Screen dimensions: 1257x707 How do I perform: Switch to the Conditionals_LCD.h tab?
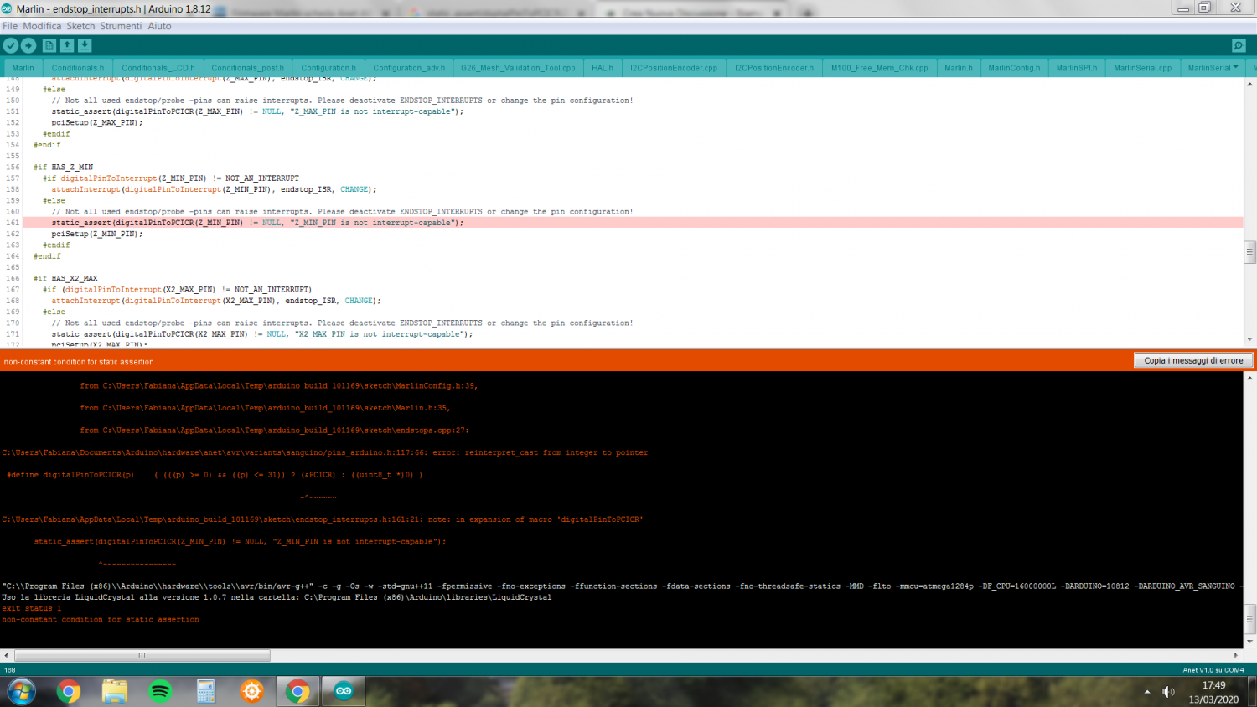tap(158, 68)
